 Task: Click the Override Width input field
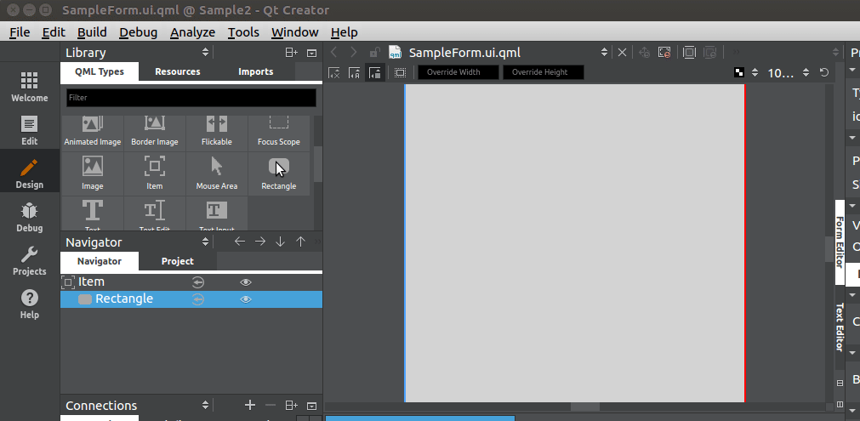[458, 72]
